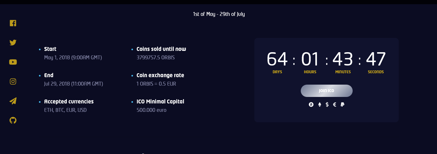437x154 pixels.
Task: Select the Bitcoin payment icon
Action: click(x=311, y=104)
